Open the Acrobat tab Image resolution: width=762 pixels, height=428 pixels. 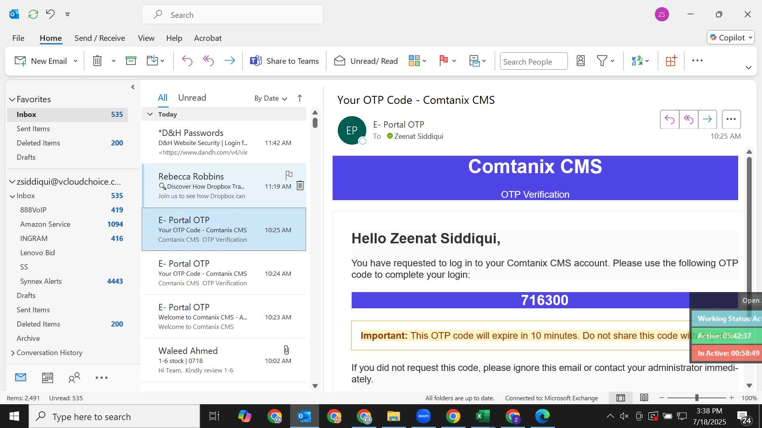208,38
